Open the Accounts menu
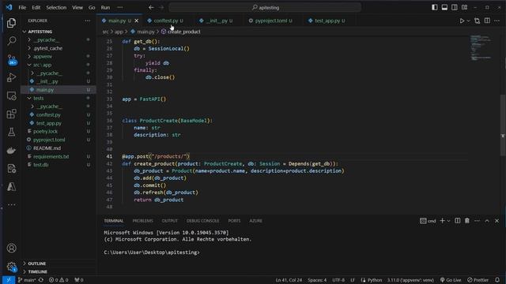 coord(12,248)
